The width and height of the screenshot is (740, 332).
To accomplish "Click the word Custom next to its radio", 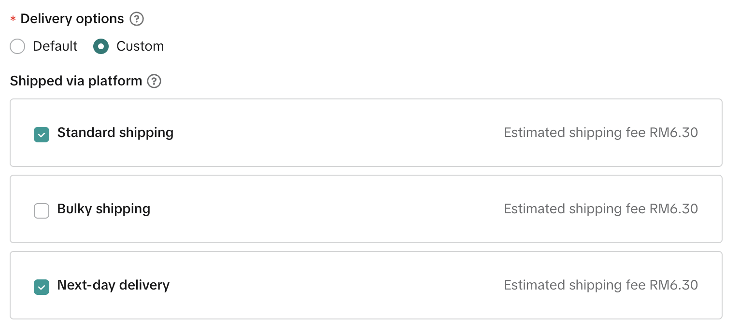I will [x=140, y=46].
